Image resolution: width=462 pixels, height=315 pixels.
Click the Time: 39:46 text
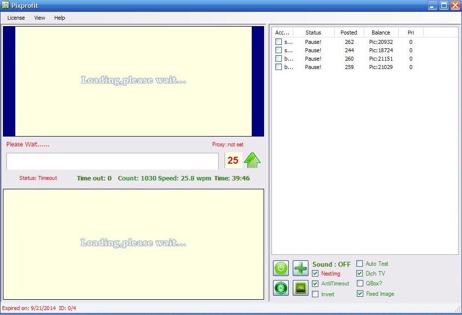point(232,178)
